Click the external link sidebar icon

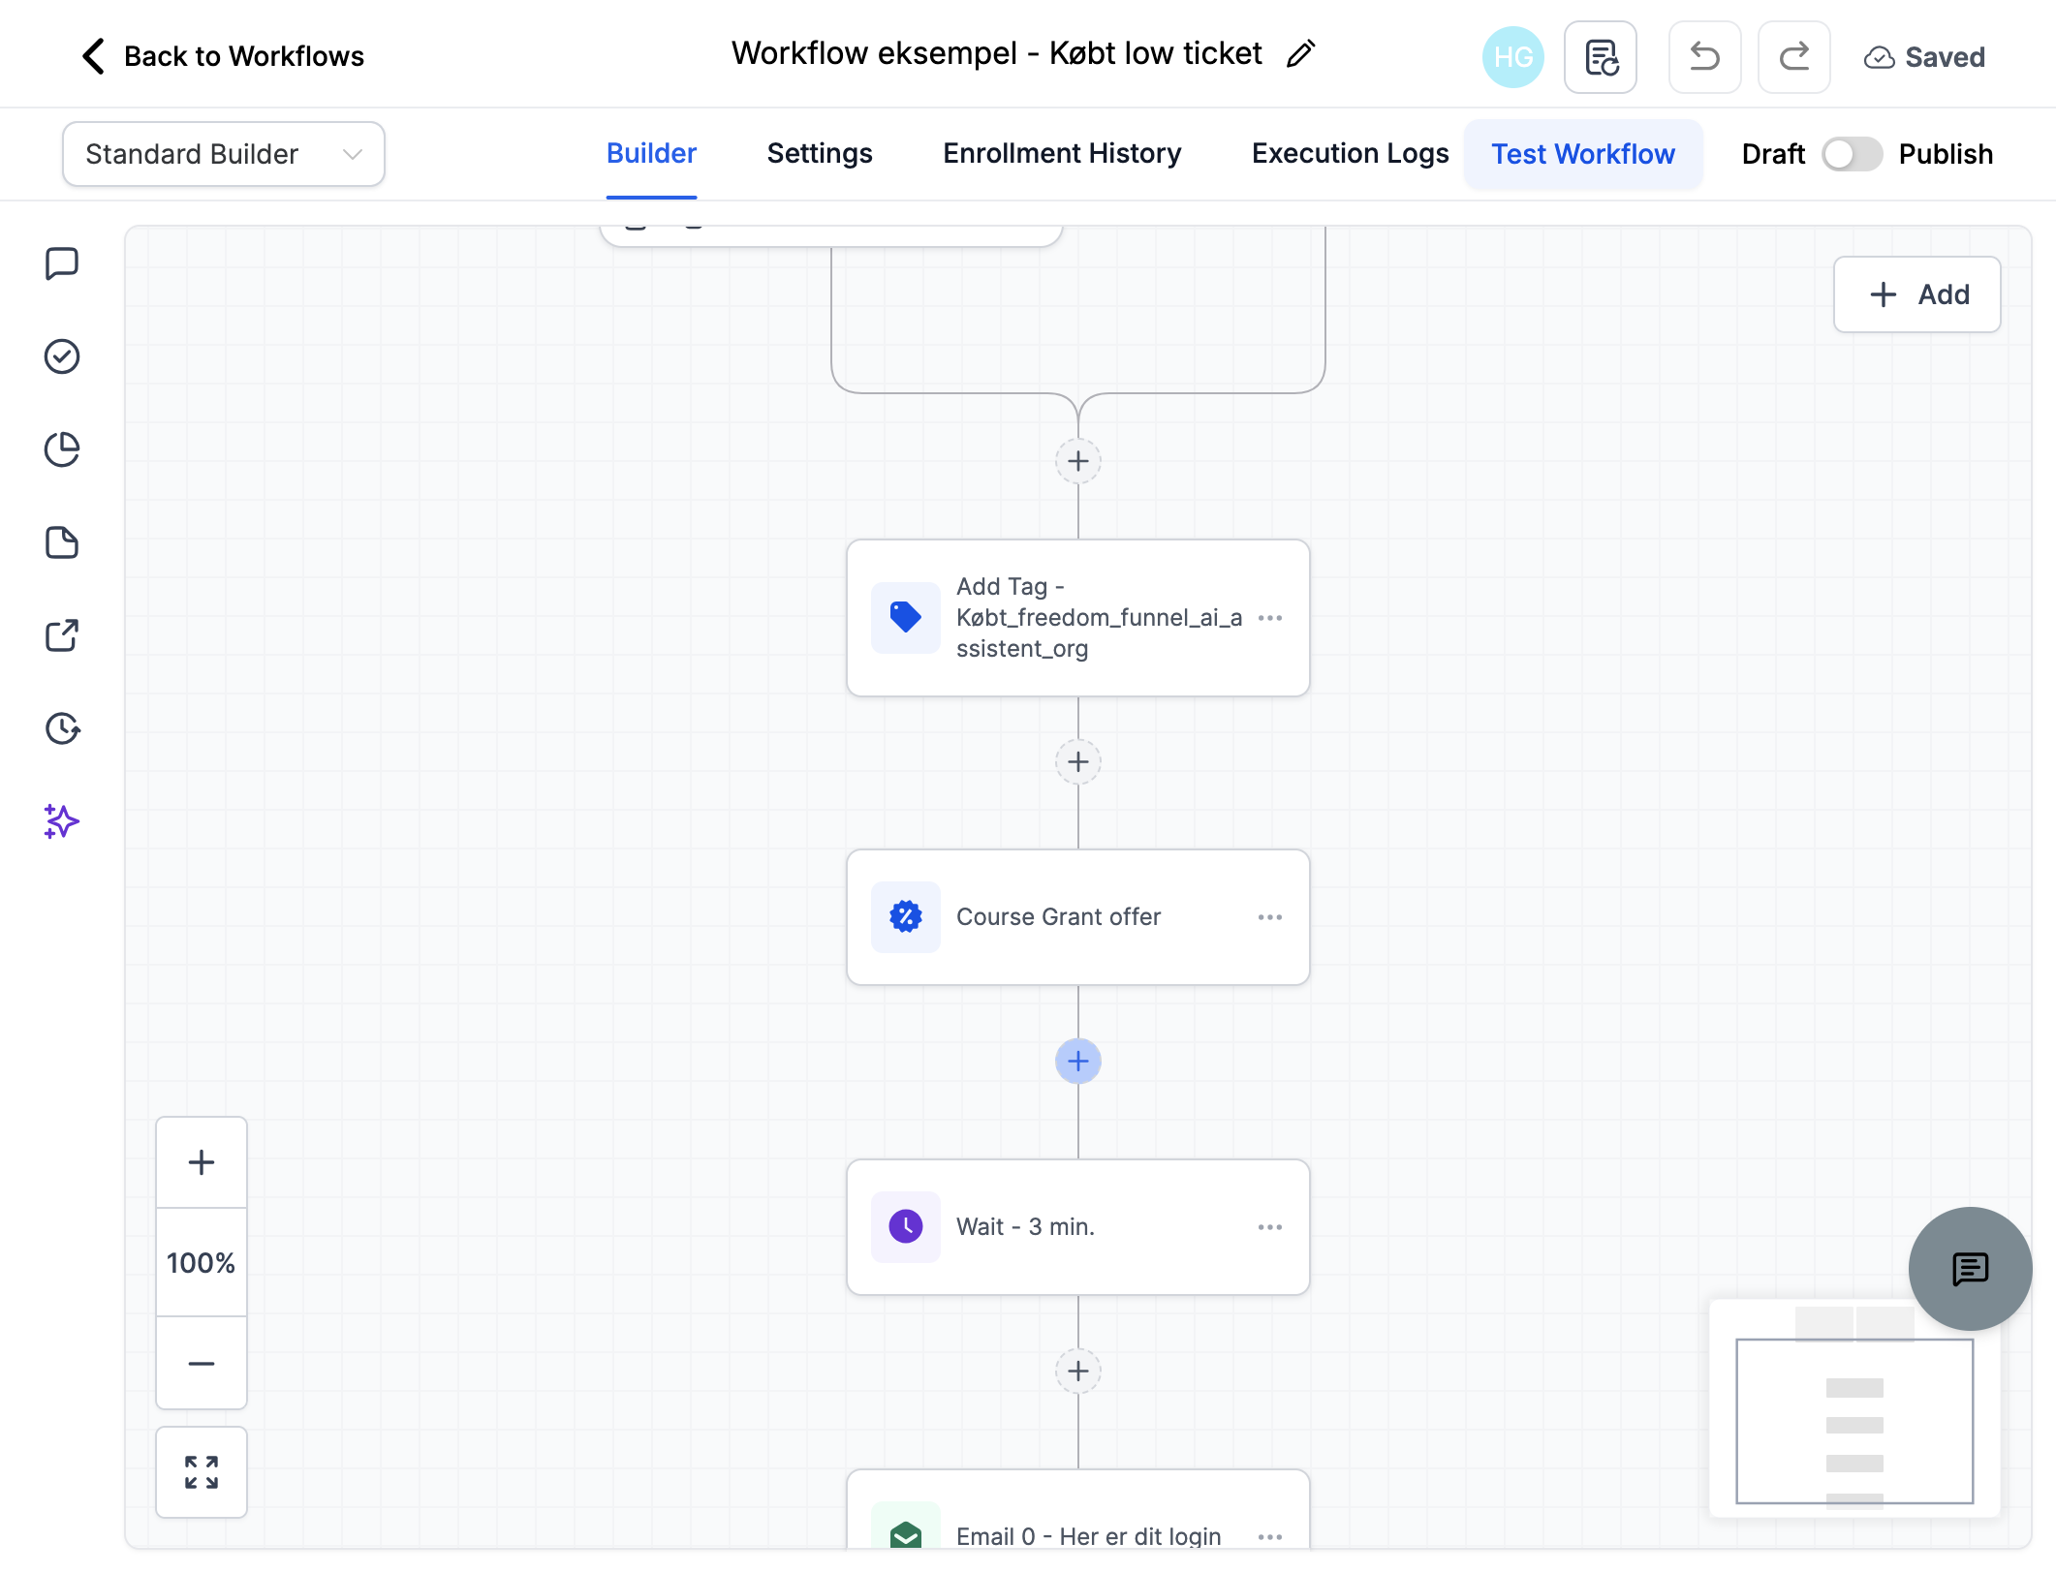tap(62, 635)
